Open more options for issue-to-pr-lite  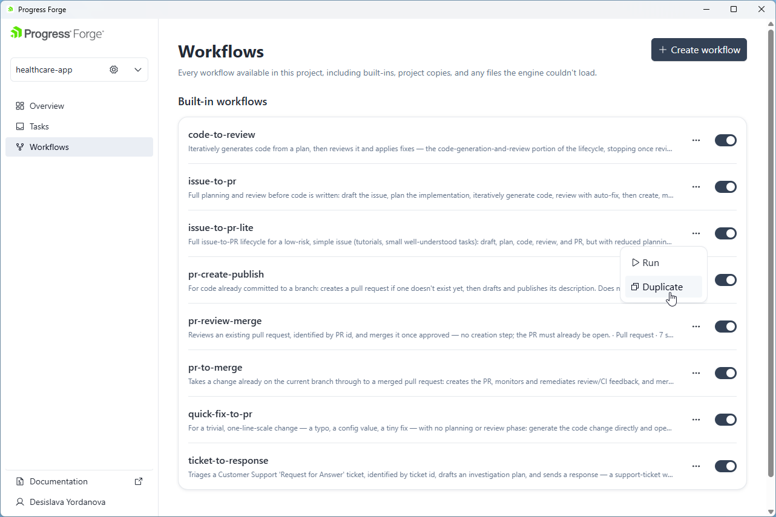pyautogui.click(x=696, y=233)
